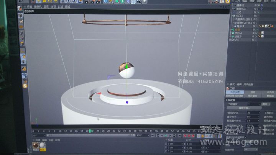Viewport: 276px width, 155px height.
Task: Switch to the 工程设置 tab
Action: coord(235,92)
